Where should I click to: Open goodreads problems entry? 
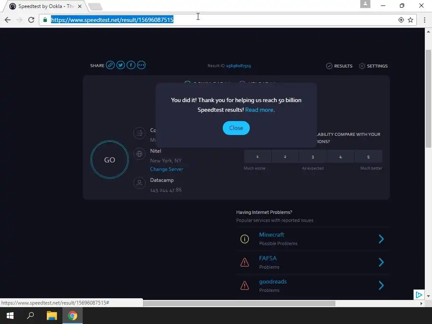273,281
